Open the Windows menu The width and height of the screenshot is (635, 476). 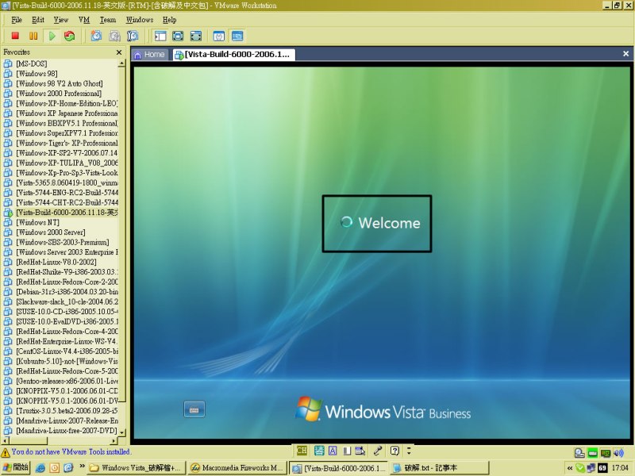[140, 20]
